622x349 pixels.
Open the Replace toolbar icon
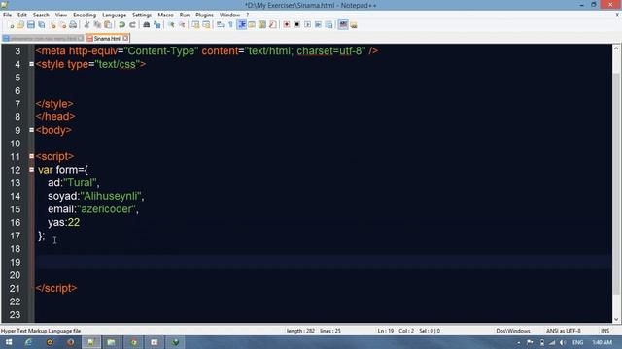click(157, 25)
